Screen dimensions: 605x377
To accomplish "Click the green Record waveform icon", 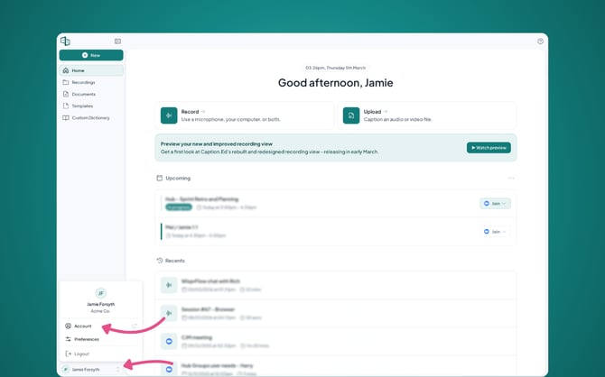I will tap(169, 115).
